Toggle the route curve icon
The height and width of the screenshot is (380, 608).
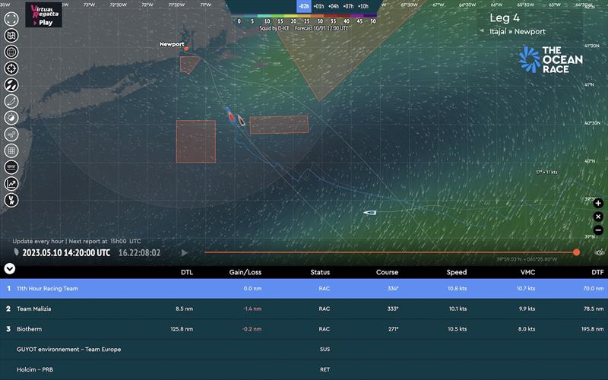coord(11,101)
